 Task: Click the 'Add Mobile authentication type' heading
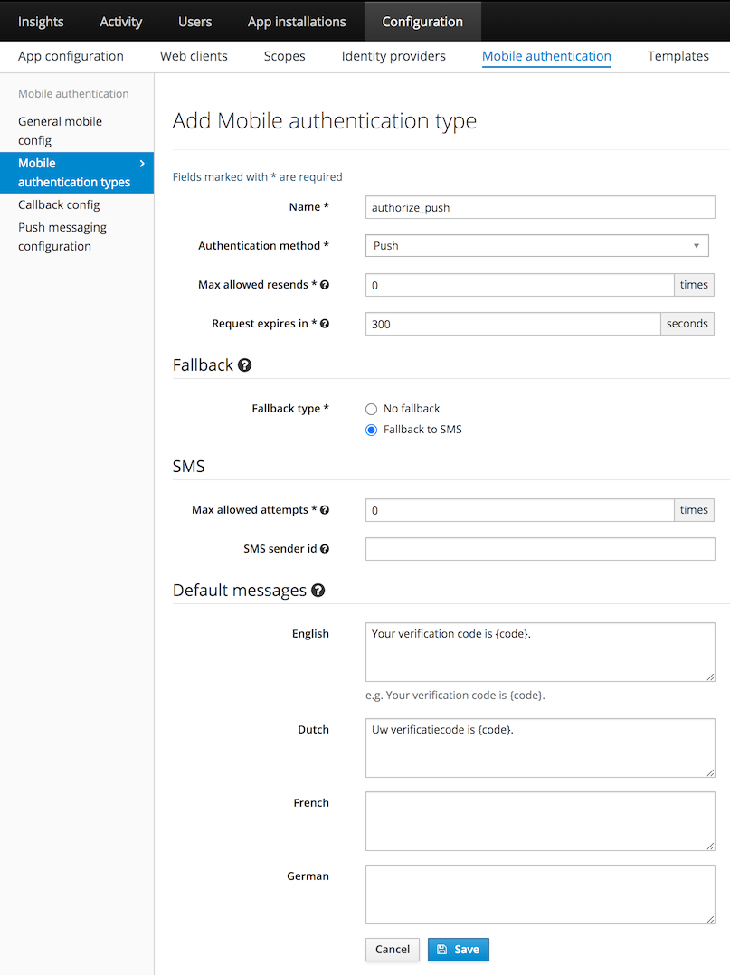(x=325, y=120)
